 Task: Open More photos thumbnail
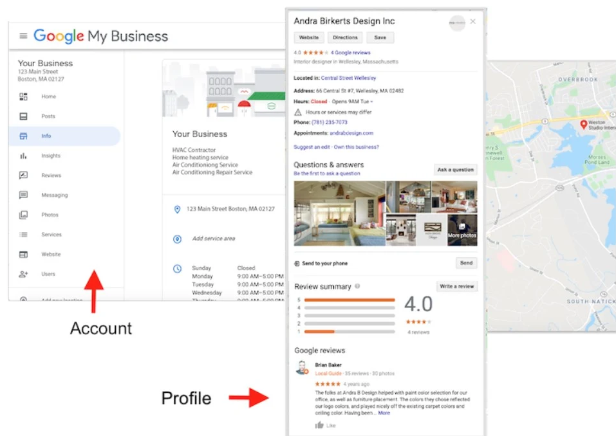pos(462,232)
